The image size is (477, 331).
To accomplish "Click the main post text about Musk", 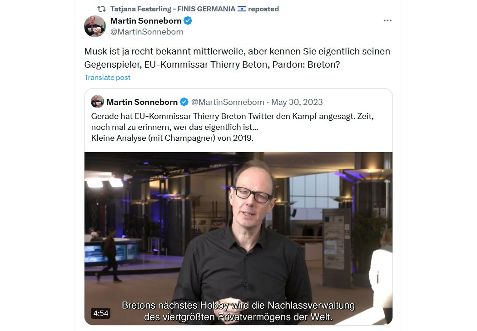I will coord(237,58).
